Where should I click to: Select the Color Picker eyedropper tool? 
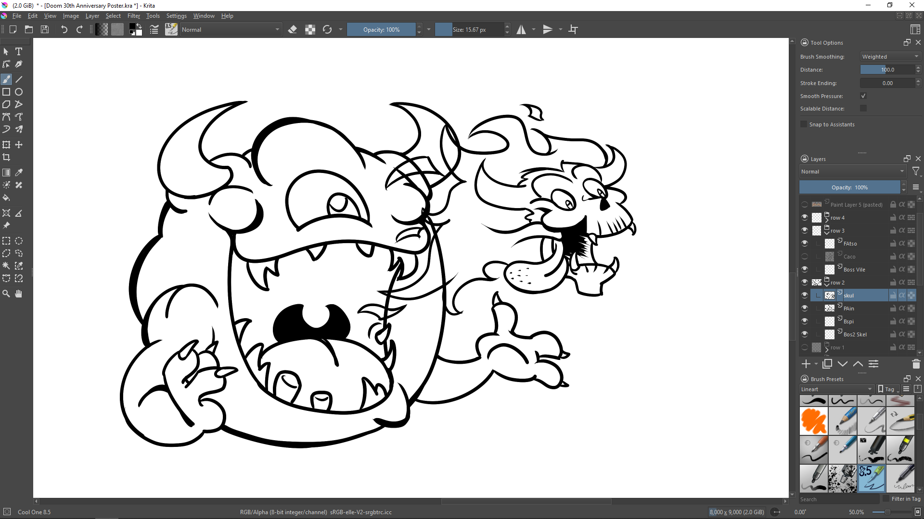tap(19, 173)
